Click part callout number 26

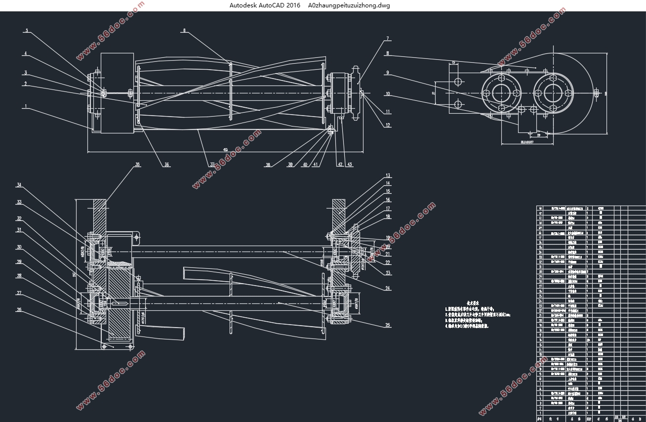coord(19,310)
